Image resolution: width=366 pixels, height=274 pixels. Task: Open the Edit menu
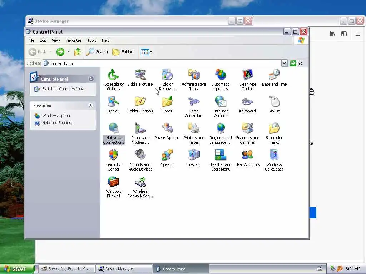point(43,40)
